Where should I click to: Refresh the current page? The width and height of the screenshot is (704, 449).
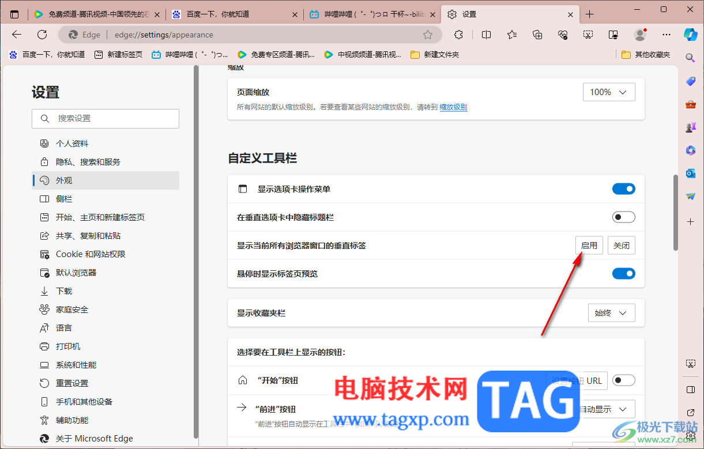(42, 35)
